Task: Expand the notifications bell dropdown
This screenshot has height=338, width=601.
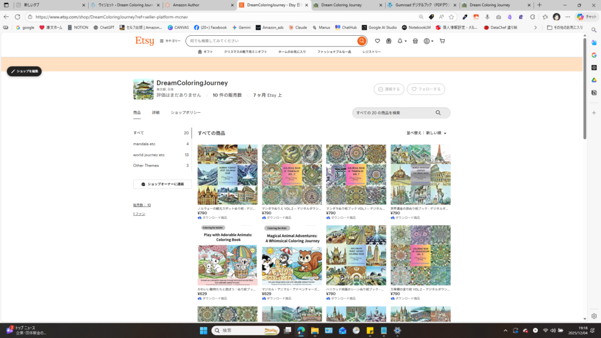Action: tap(401, 41)
